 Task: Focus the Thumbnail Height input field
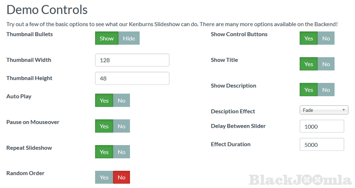click(132, 78)
